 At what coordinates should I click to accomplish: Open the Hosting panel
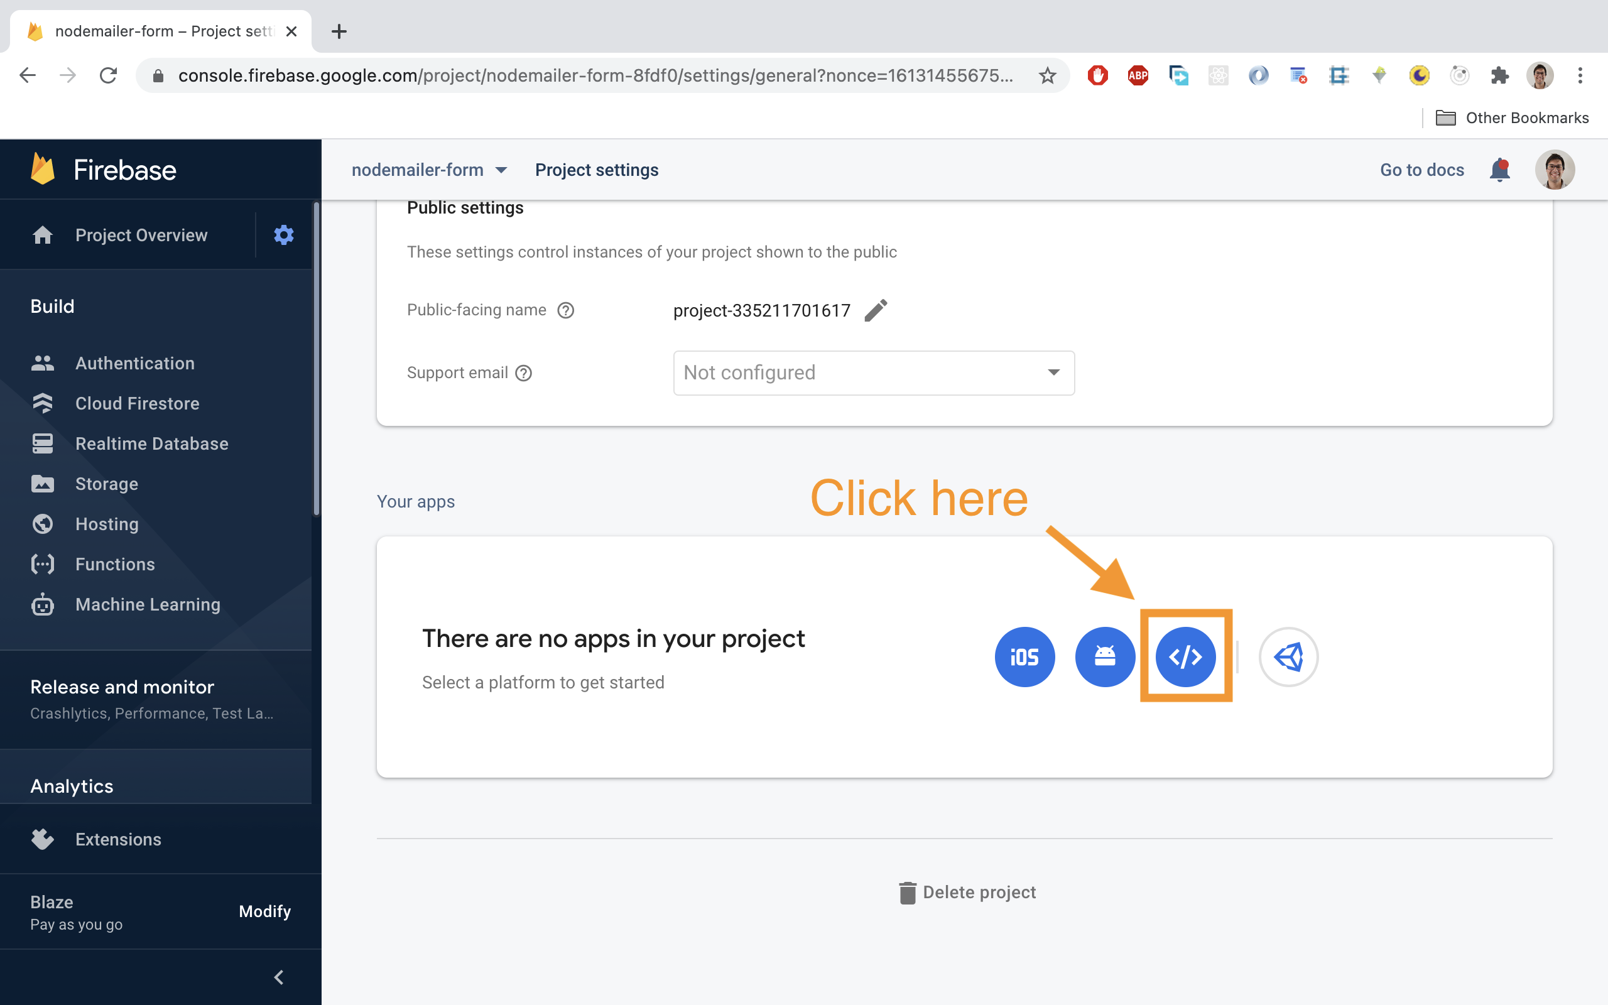(x=106, y=524)
